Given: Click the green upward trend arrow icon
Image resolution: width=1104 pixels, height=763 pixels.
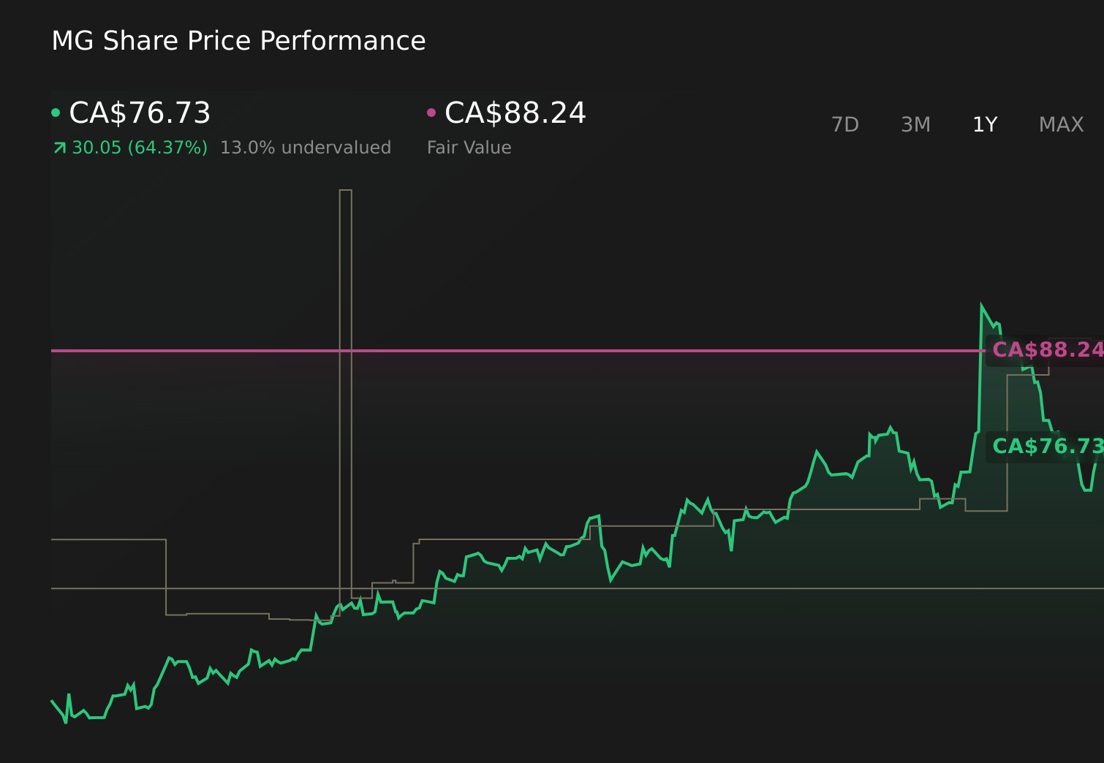Looking at the screenshot, I should point(60,148).
